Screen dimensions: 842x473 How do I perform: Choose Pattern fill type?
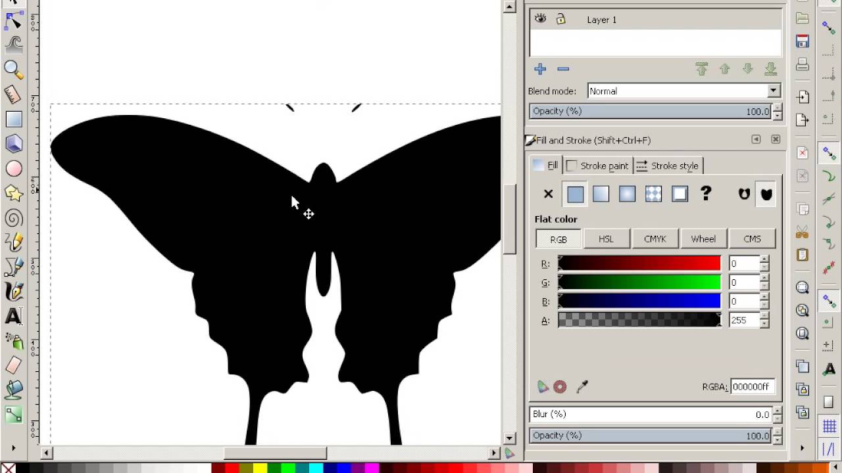point(653,194)
